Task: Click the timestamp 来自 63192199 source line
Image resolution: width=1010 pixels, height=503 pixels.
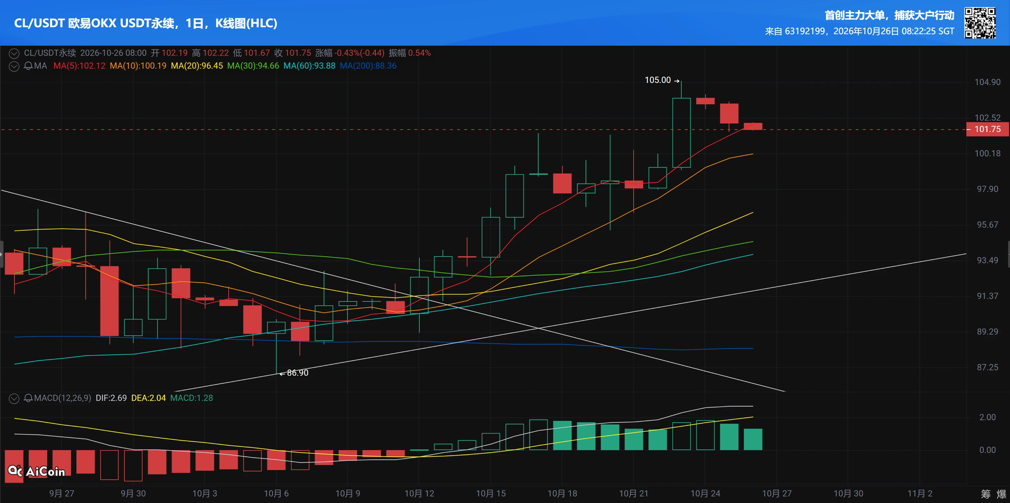Action: pos(859,31)
